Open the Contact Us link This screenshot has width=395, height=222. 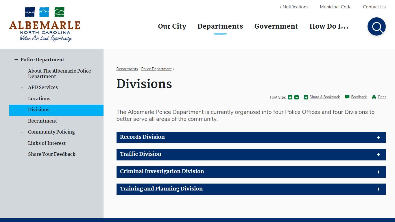(x=374, y=7)
